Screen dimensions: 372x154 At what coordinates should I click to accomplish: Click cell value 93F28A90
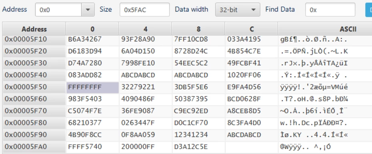tap(138, 39)
